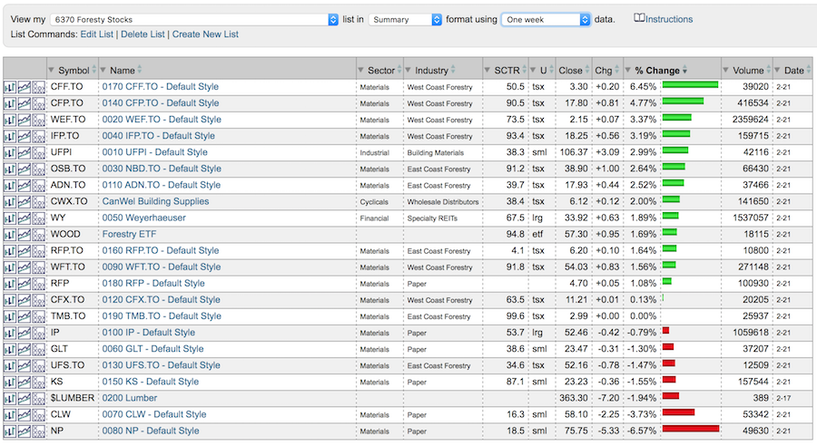Click the SharpChart icon in the WOOD row
The height and width of the screenshot is (446, 817).
point(9,234)
